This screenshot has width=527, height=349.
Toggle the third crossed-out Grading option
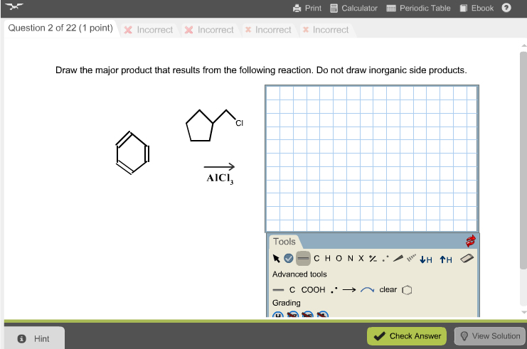tap(307, 314)
